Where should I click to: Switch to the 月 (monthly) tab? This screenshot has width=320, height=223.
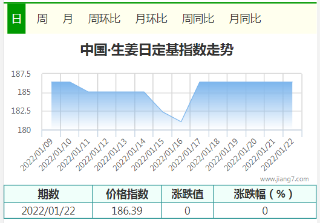tap(68, 19)
